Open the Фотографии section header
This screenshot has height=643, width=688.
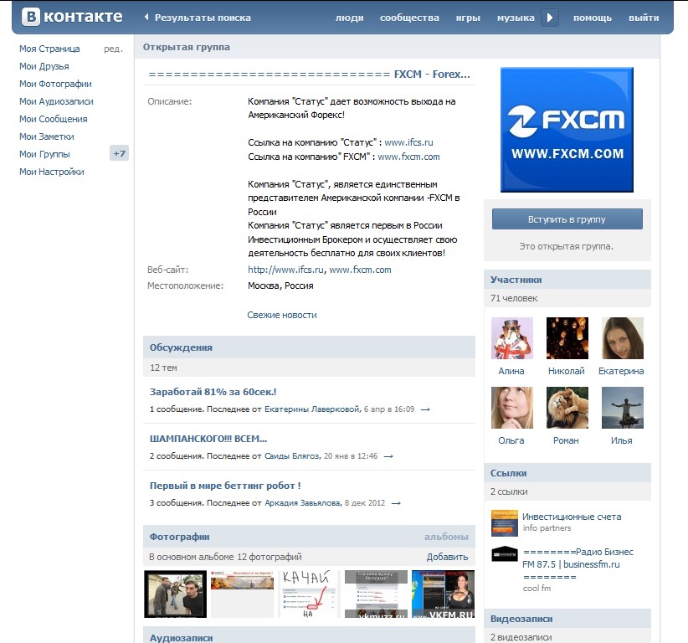[179, 537]
